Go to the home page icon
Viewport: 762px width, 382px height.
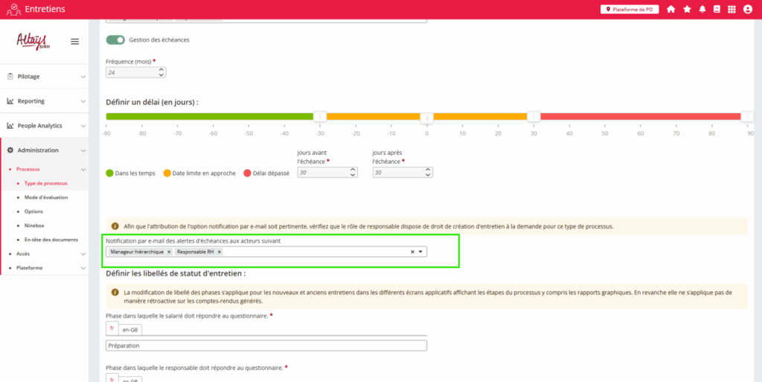(x=670, y=9)
